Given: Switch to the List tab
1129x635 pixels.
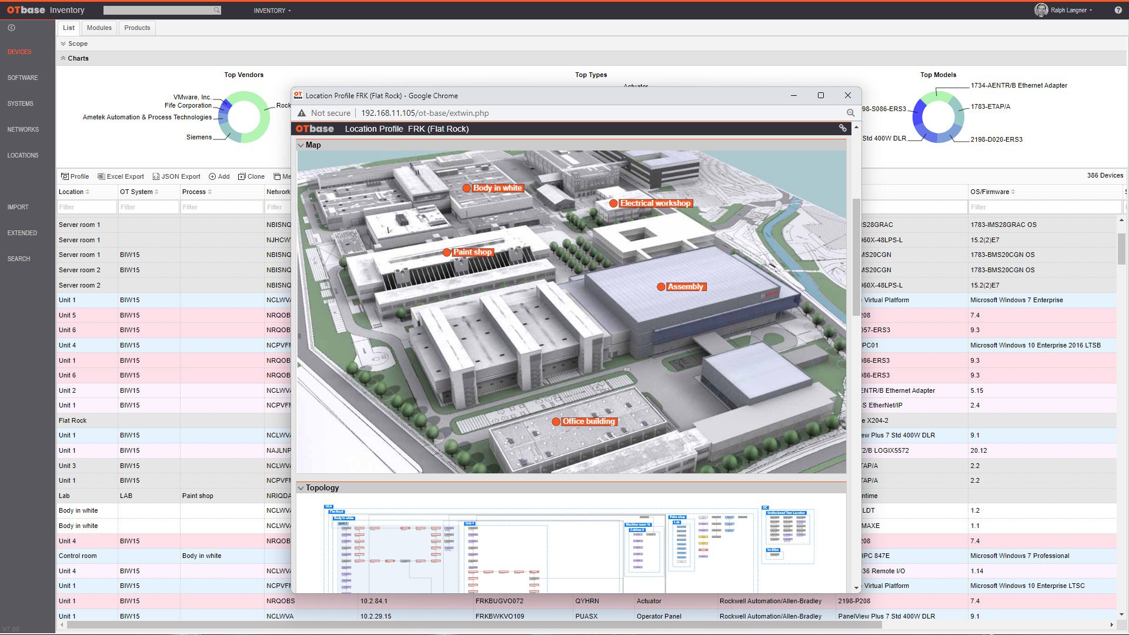Looking at the screenshot, I should point(69,28).
